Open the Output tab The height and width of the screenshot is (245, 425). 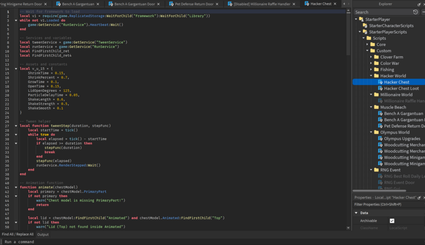point(42,234)
